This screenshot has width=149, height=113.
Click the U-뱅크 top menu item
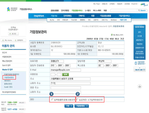coord(88,11)
